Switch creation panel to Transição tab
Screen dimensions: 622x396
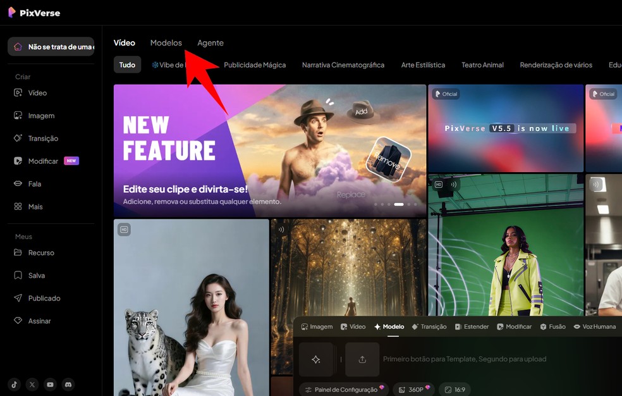[x=429, y=326]
